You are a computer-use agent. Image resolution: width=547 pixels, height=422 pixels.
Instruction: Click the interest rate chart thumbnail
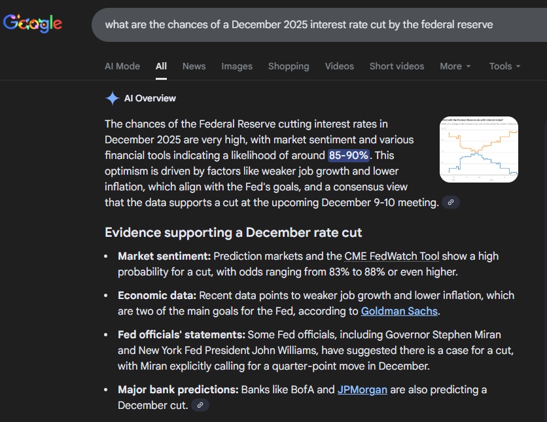[479, 149]
